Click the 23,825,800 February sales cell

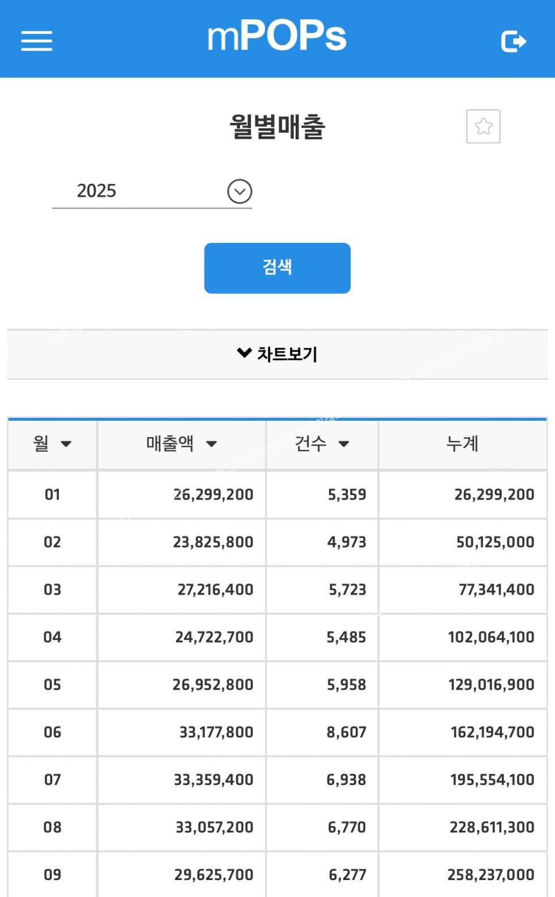(213, 543)
